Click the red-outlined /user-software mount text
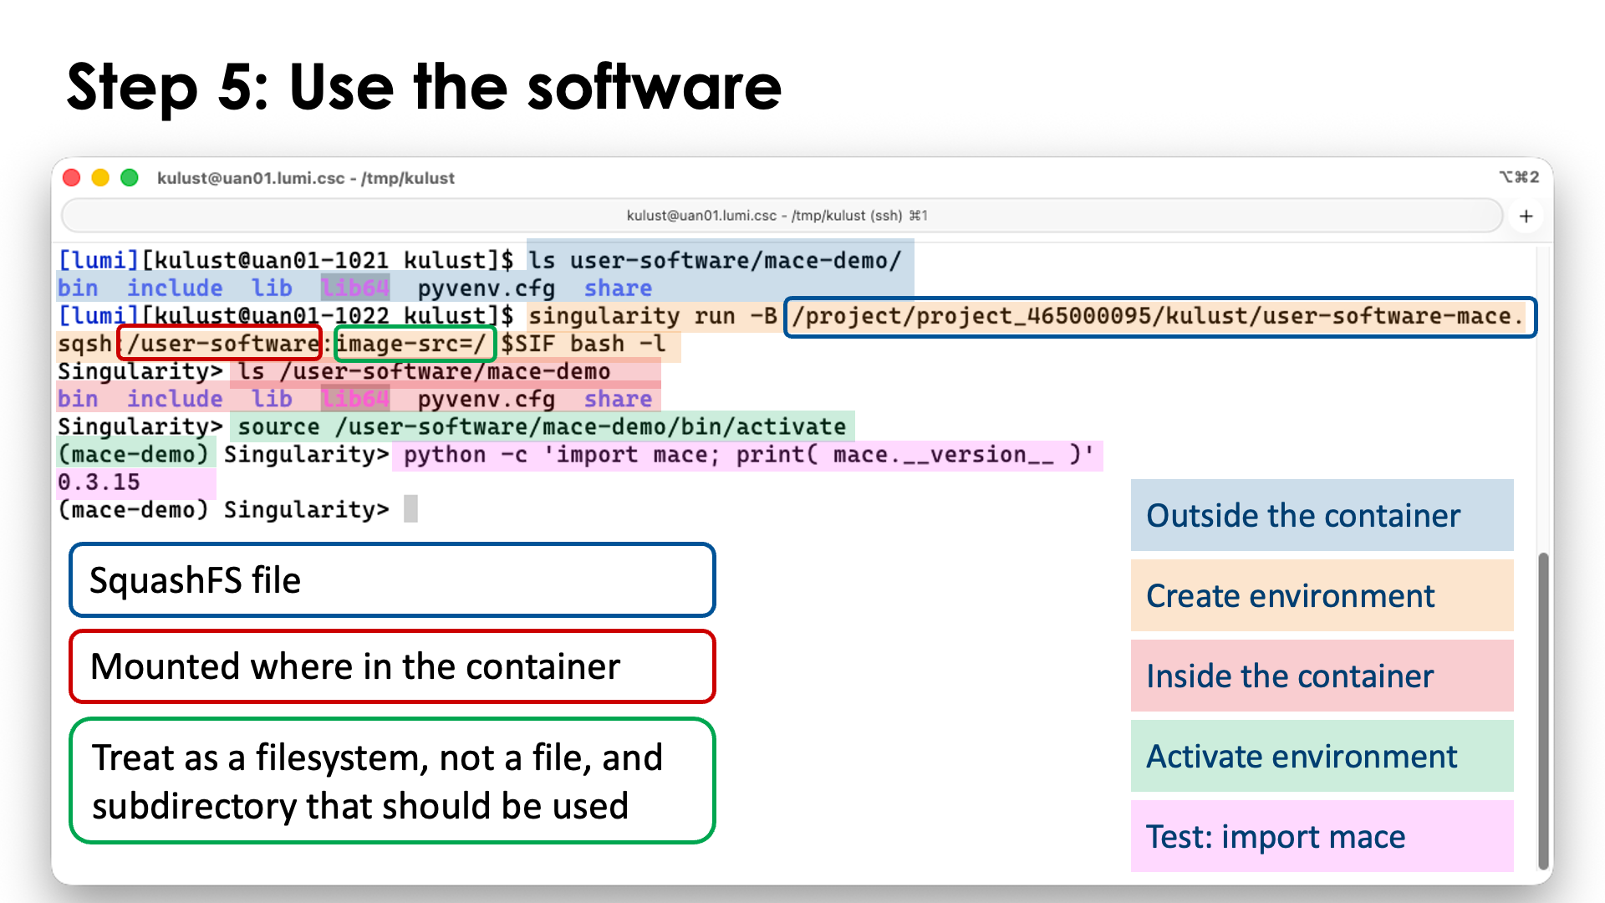Image resolution: width=1605 pixels, height=903 pixels. [220, 343]
